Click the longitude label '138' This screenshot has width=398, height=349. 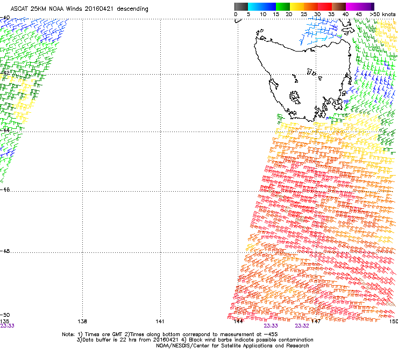coord(82,322)
